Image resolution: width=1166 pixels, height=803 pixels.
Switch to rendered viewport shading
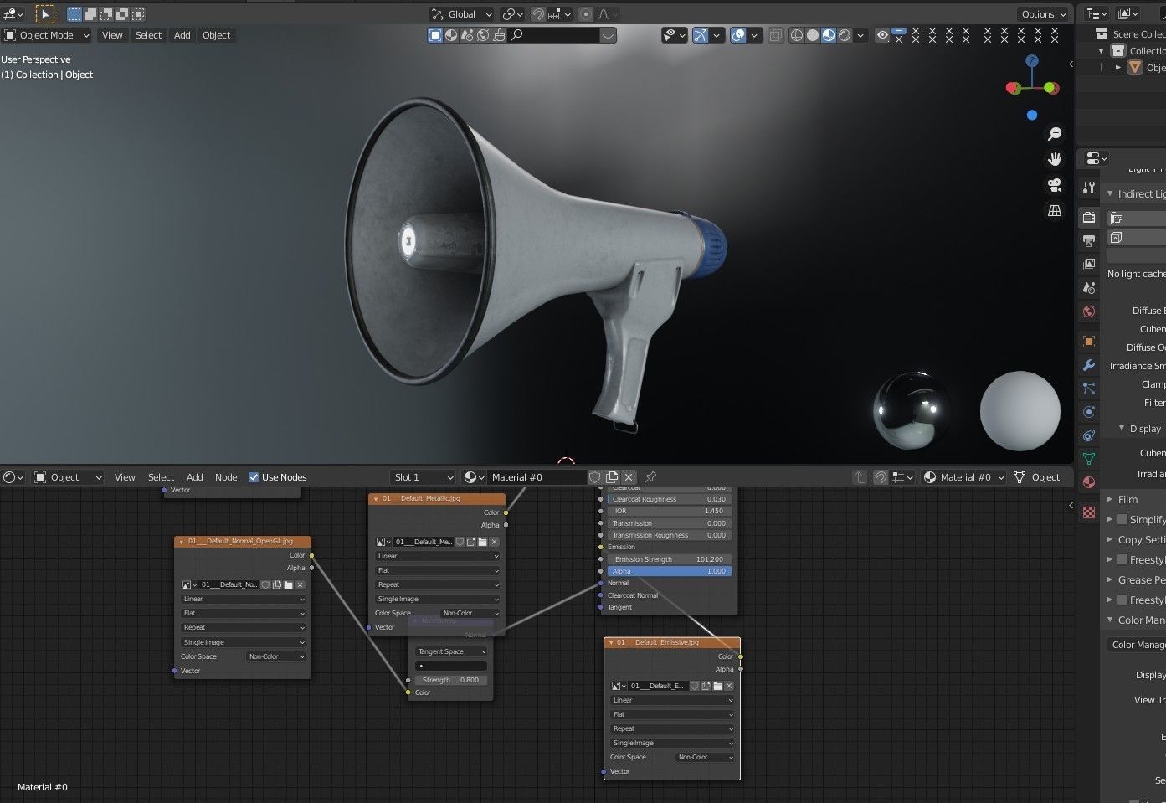pyautogui.click(x=845, y=35)
